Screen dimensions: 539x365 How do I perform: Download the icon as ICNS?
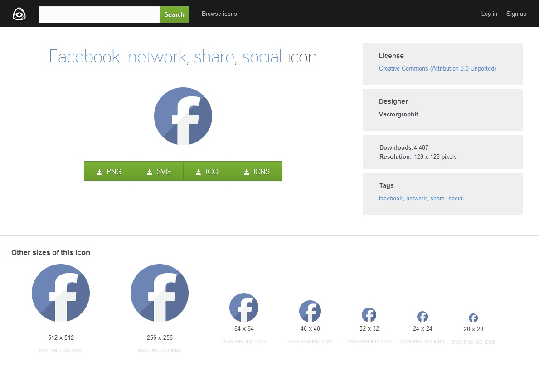(257, 171)
